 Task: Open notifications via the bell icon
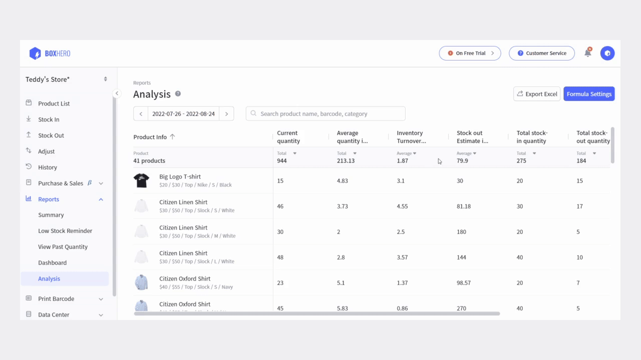tap(587, 53)
